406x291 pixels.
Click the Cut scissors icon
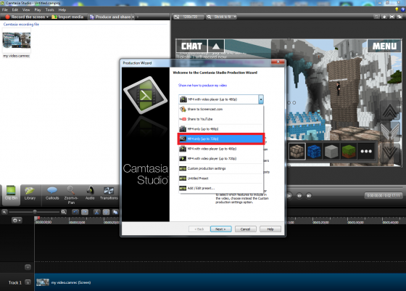point(96,212)
